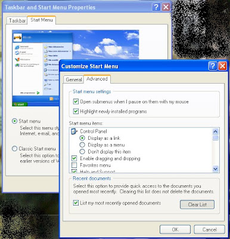This screenshot has width=230, height=239.
Task: Uncheck Highlight newly installed programs
Action: [76, 111]
